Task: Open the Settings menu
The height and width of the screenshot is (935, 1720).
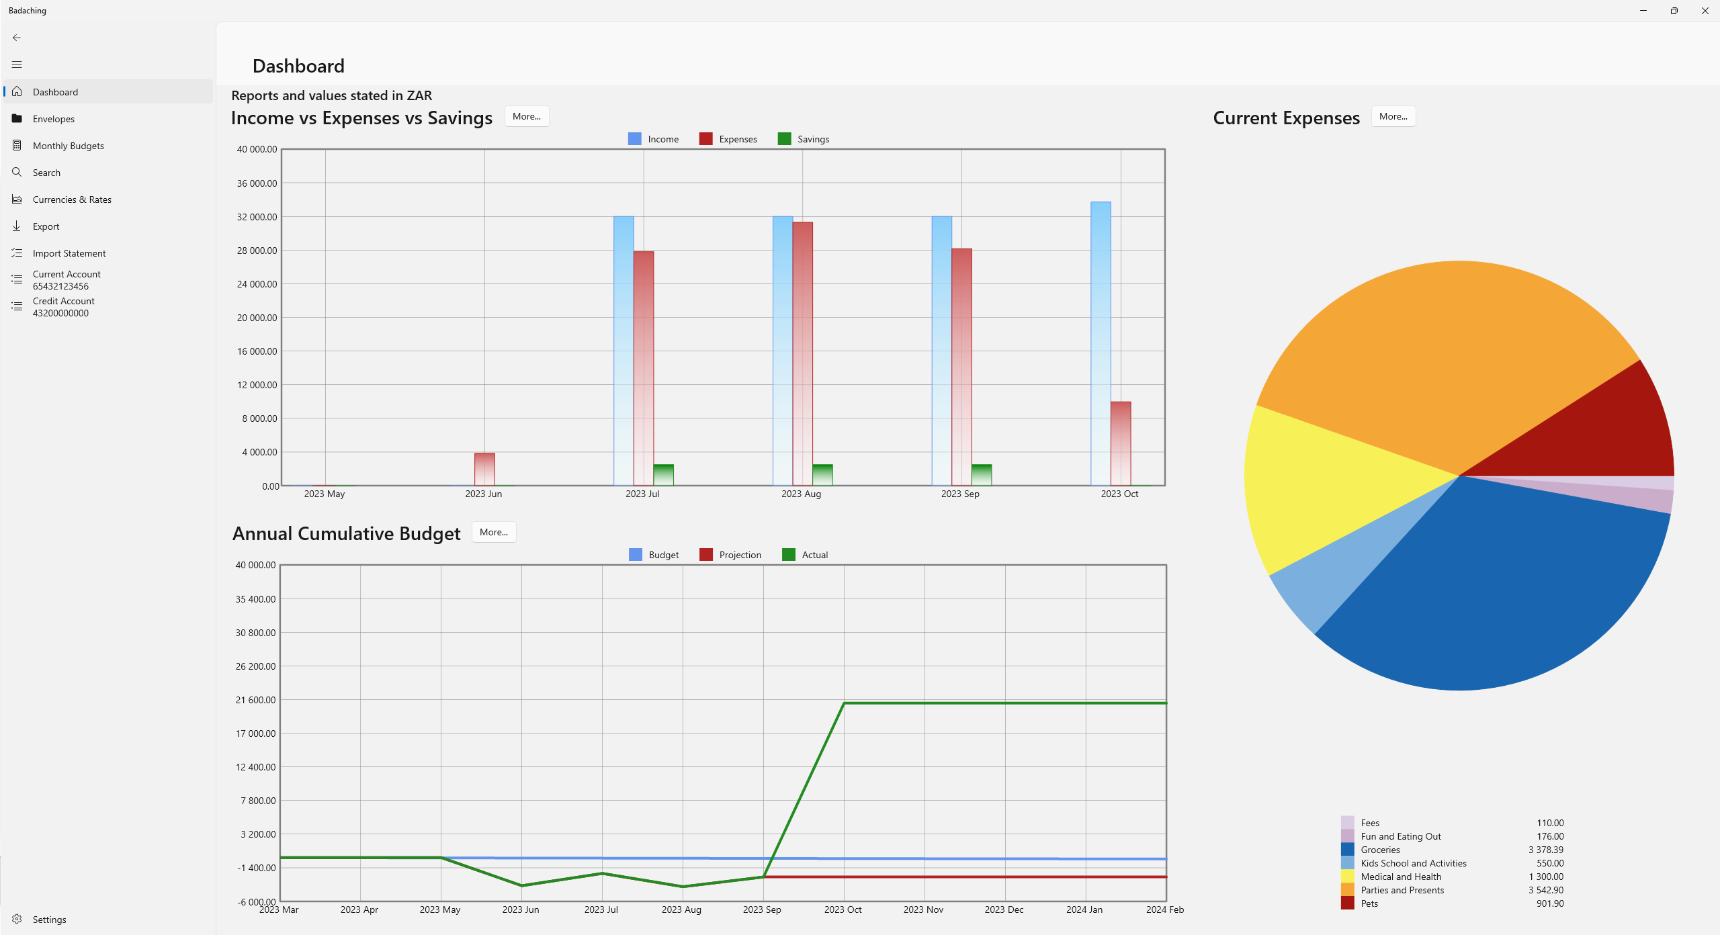Action: click(x=47, y=919)
